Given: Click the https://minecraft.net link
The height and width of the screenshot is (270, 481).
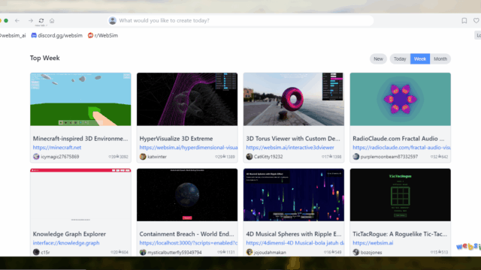Looking at the screenshot, I should click(x=57, y=147).
